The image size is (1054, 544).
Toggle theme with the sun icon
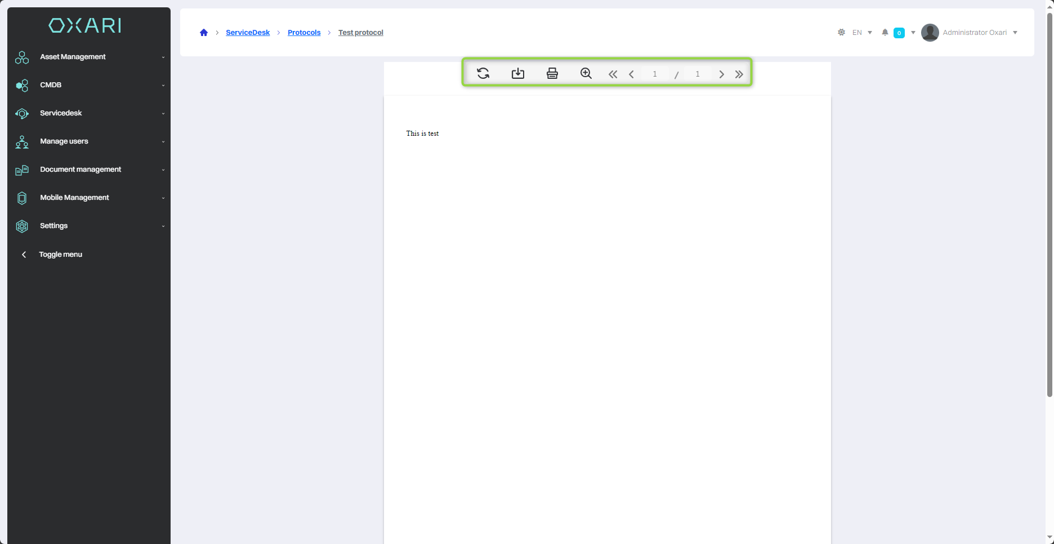pyautogui.click(x=841, y=33)
